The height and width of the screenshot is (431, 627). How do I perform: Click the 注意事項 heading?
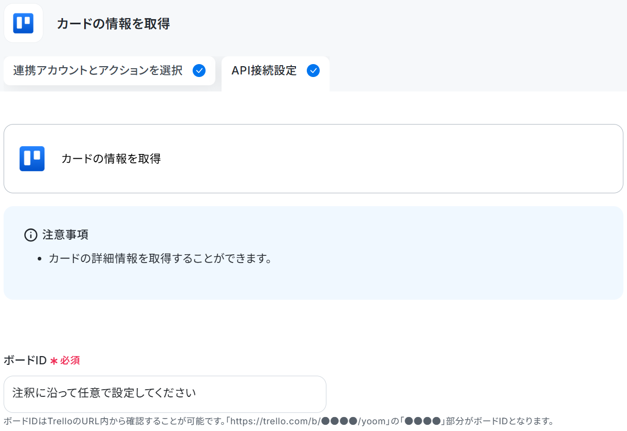65,235
